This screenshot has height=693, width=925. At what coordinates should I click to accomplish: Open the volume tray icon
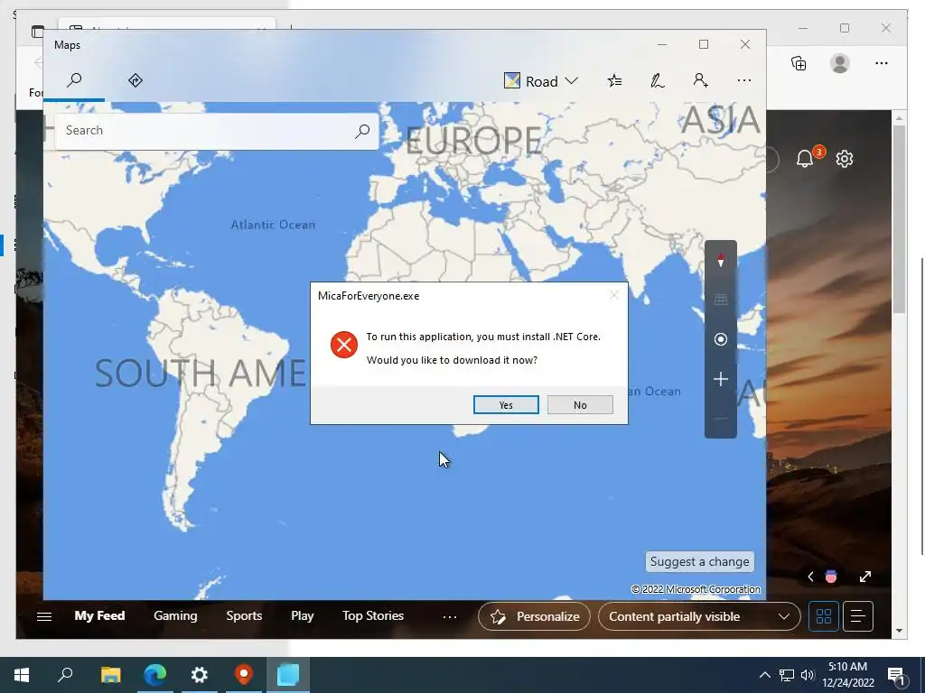point(808,675)
